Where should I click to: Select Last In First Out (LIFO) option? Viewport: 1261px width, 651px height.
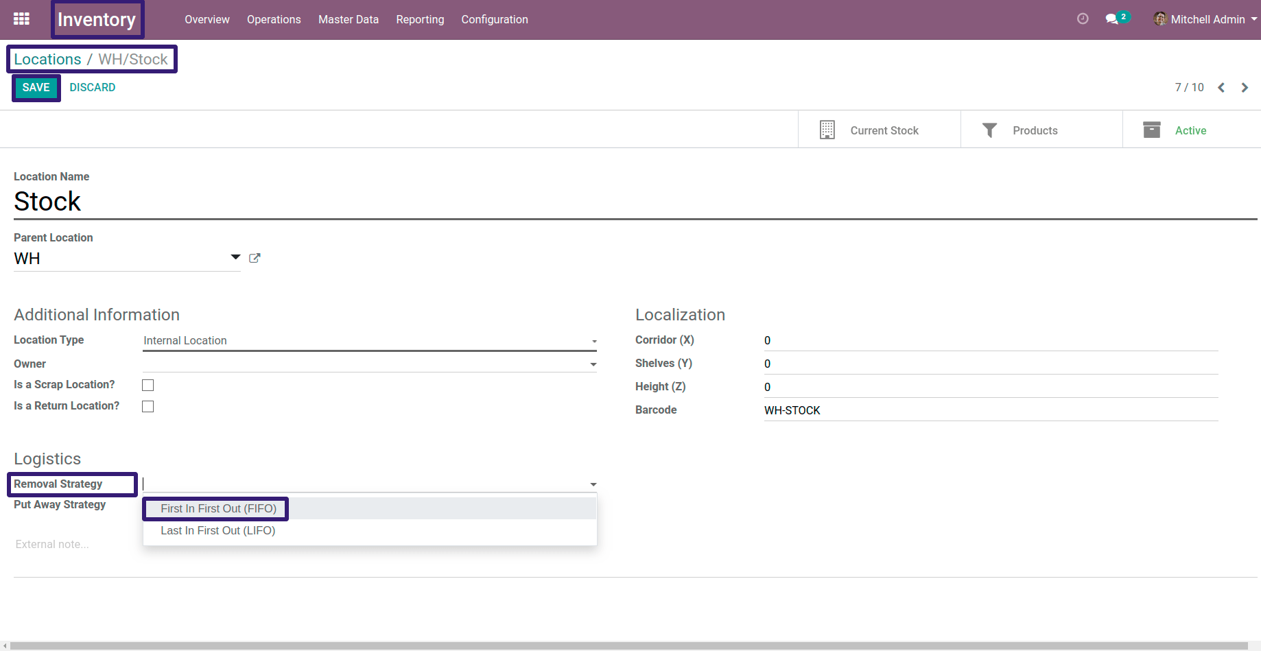370,530
